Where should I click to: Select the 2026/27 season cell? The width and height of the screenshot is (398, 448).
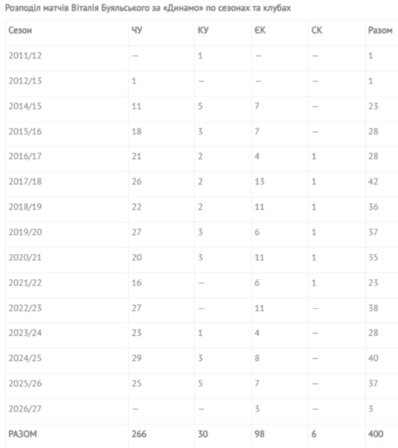pos(25,408)
